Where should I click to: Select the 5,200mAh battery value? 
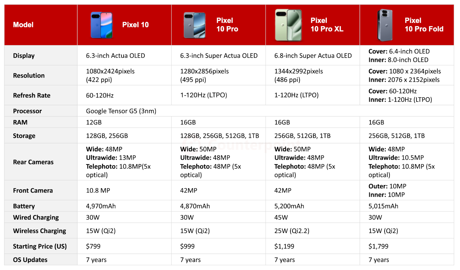pos(289,206)
